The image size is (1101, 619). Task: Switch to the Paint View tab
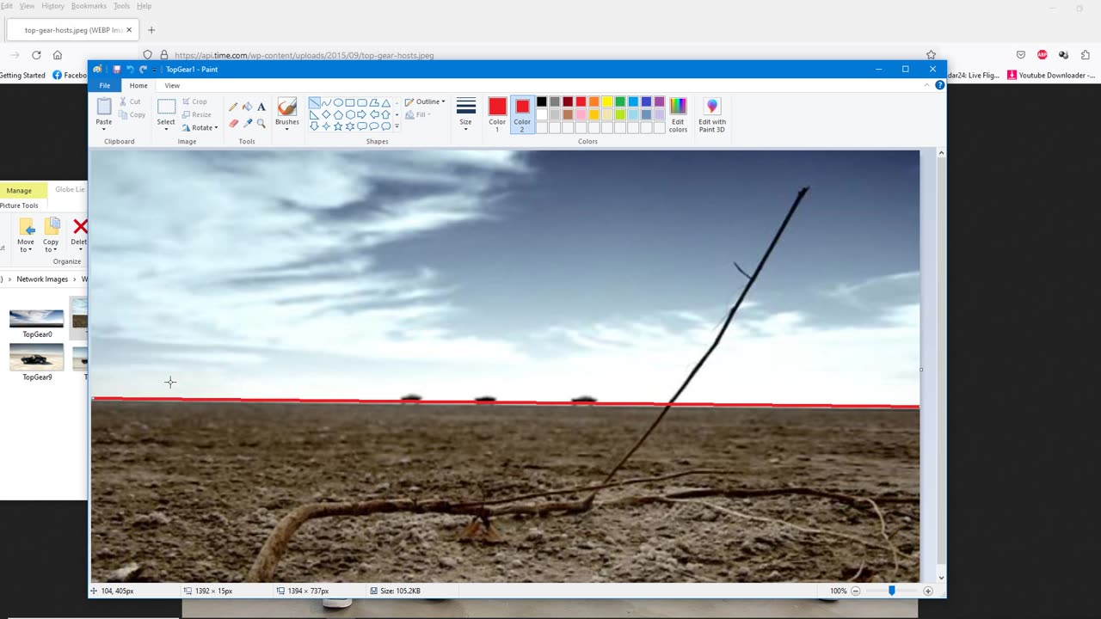pos(172,85)
